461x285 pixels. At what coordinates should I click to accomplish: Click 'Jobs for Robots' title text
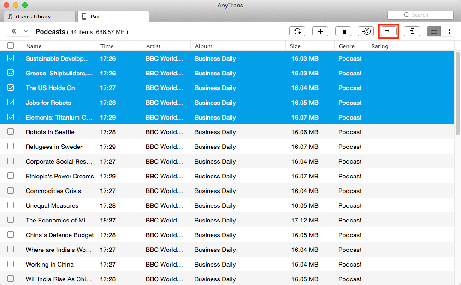(x=48, y=103)
